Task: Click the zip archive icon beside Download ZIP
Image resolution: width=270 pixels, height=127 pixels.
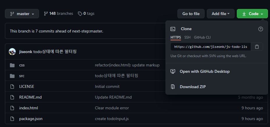Action: tap(173, 87)
